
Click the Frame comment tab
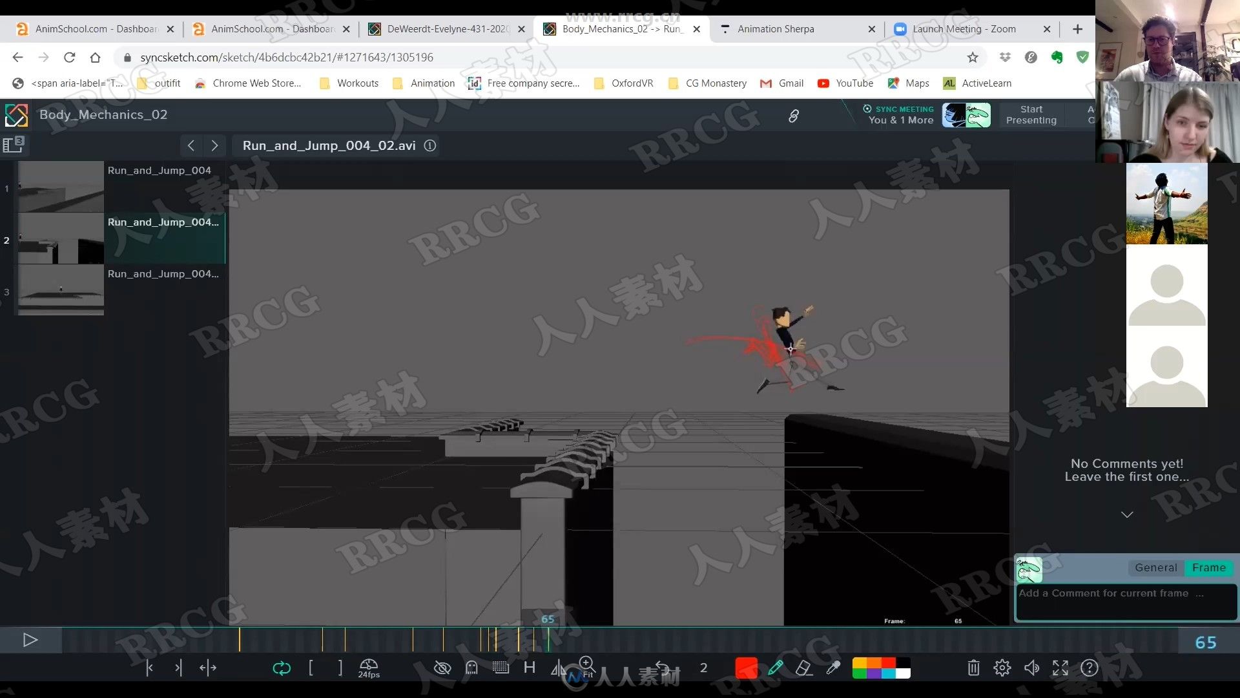pyautogui.click(x=1210, y=567)
